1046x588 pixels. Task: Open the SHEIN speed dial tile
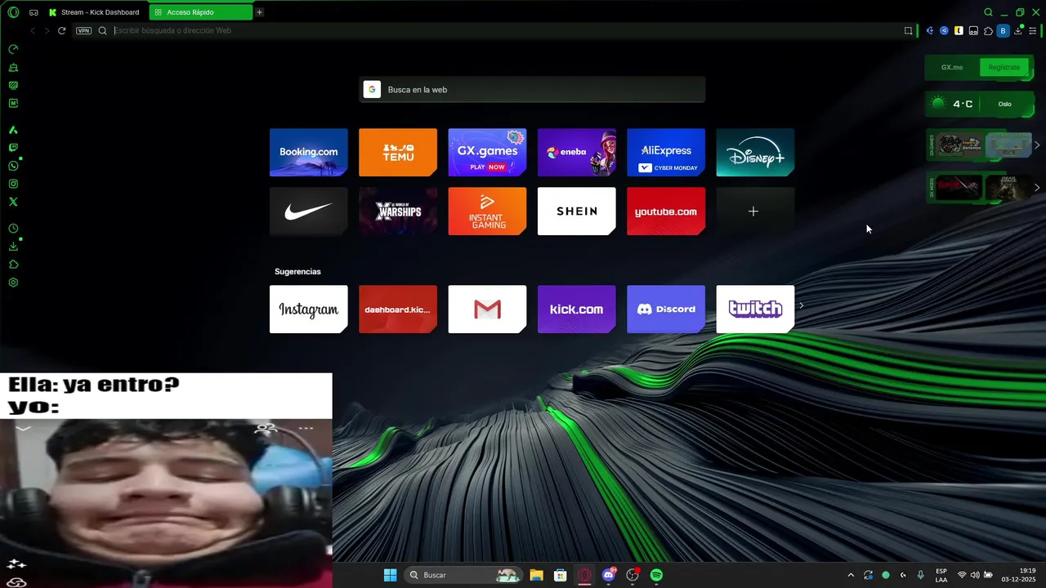pos(576,212)
